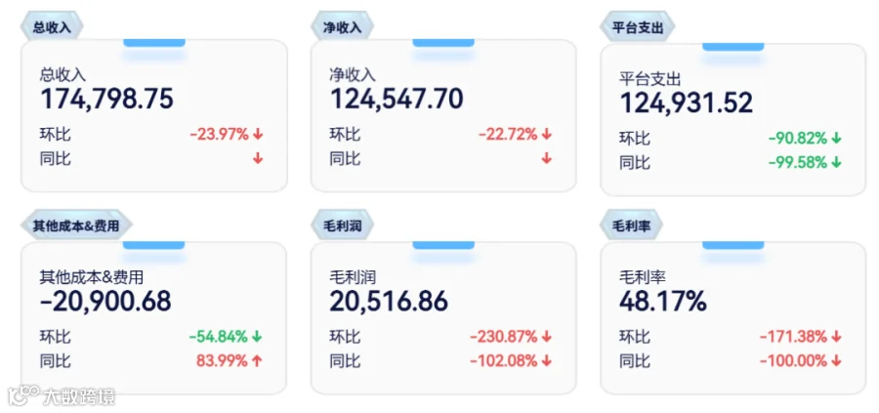Select the 净收入 hexagon tag label
This screenshot has width=879, height=413.
point(342,27)
